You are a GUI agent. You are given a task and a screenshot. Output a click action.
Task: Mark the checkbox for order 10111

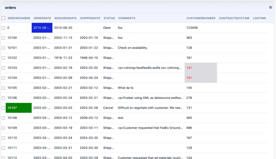tap(3, 148)
